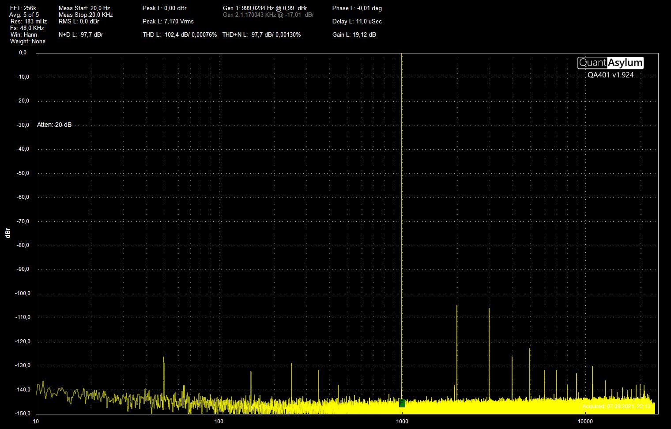
Task: Click the 10 x-axis tick label
Action: tap(36, 421)
